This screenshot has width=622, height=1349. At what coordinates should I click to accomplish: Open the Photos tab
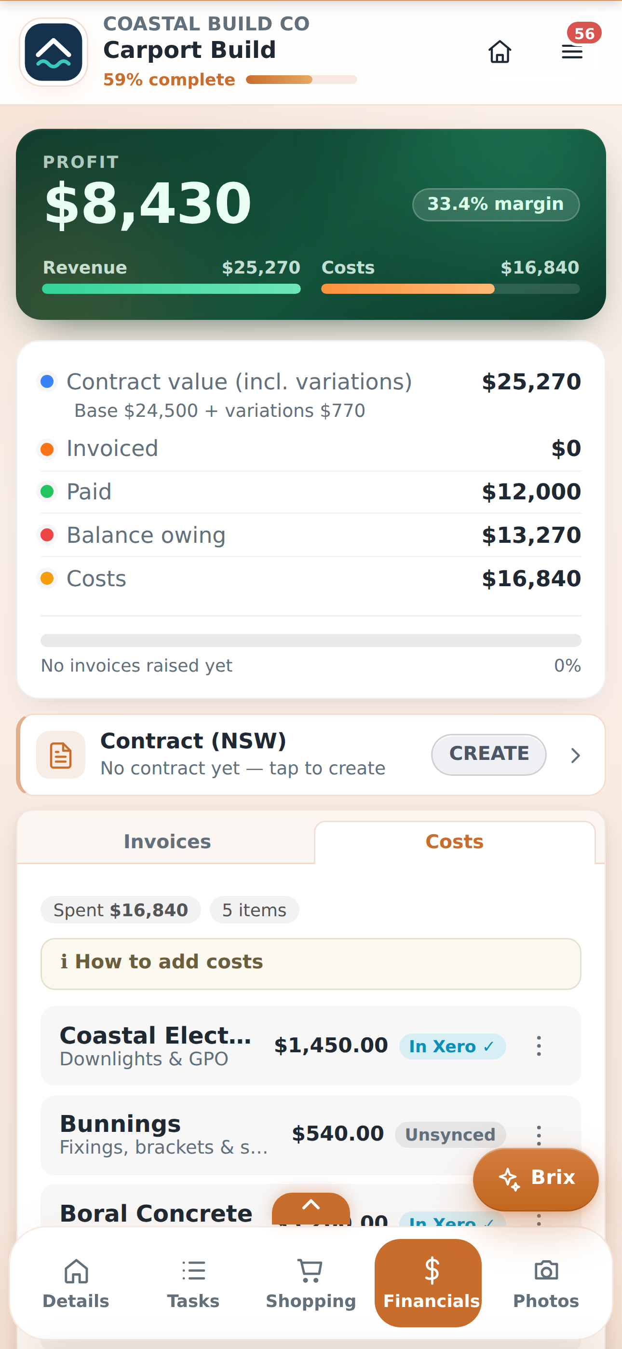(x=546, y=1283)
